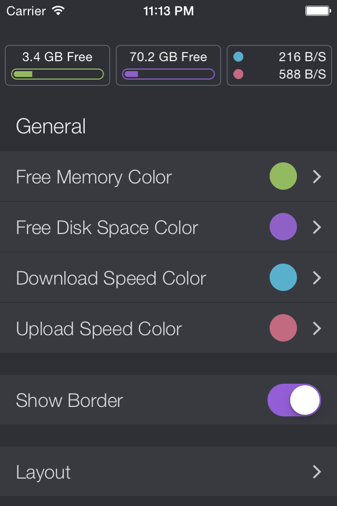Tap the Wi-Fi icon in status bar
337x506 pixels.
(x=58, y=11)
